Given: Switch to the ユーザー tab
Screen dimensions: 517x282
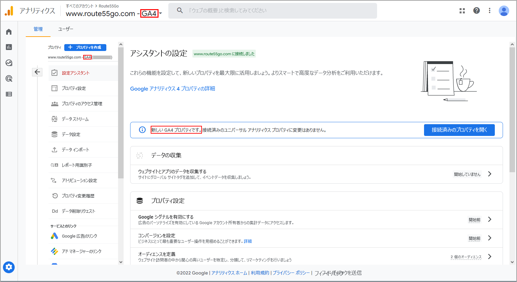Looking at the screenshot, I should [66, 29].
